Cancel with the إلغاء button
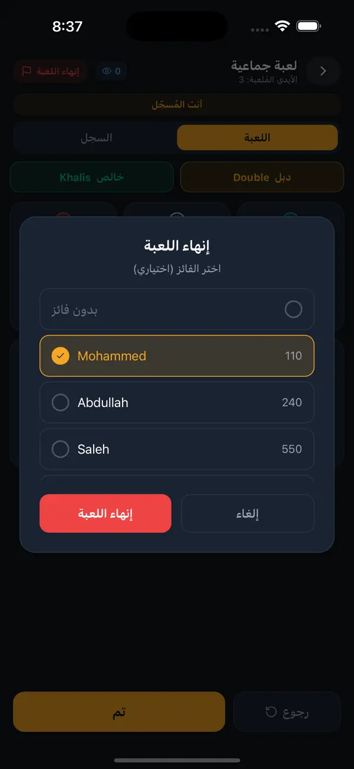Image resolution: width=354 pixels, height=769 pixels. (x=247, y=513)
